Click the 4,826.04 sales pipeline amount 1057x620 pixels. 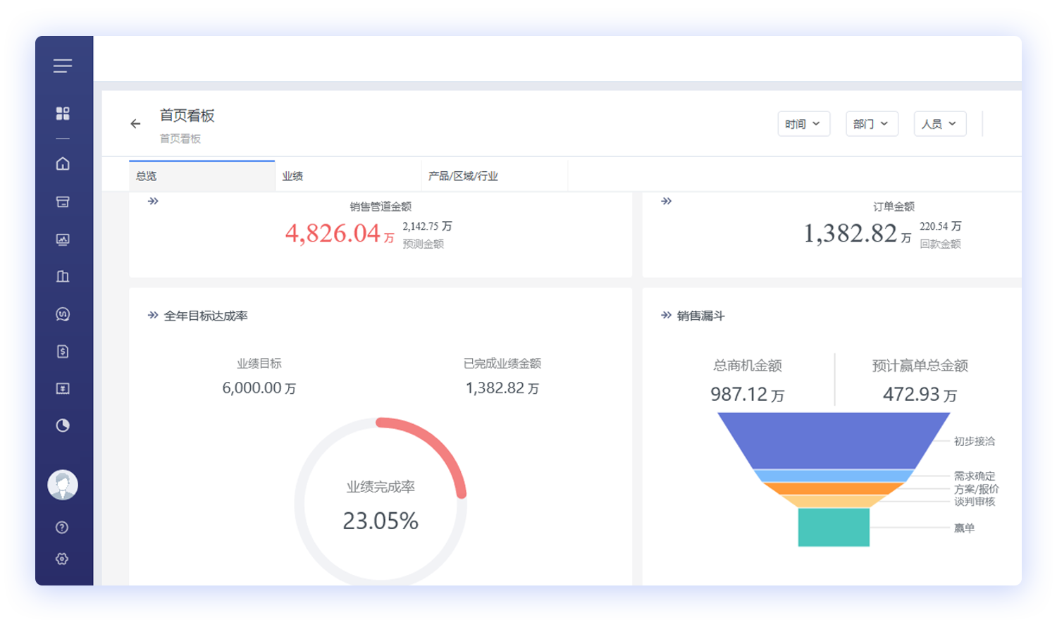(333, 233)
